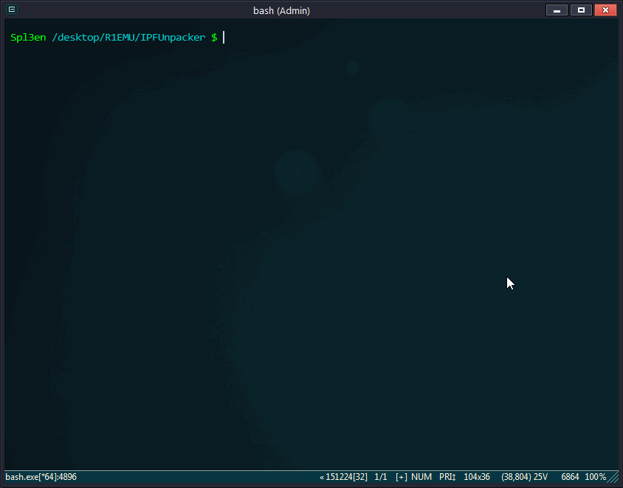The height and width of the screenshot is (488, 623).
Task: Click the PRI priority status indicator
Action: pos(447,477)
